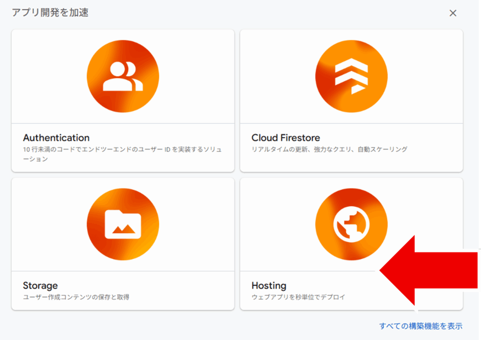Screen dimensions: 481x340
Task: Open the すべての構築機能を表示 link
Action: pos(420,326)
